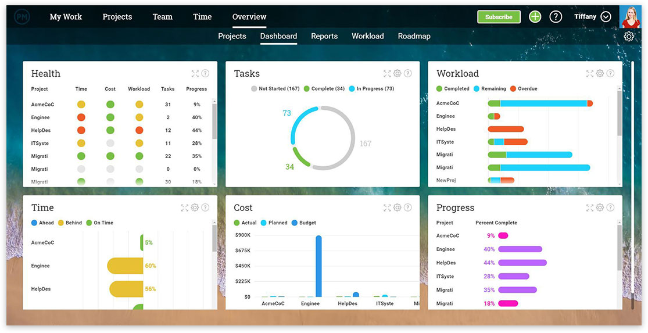Expand the Cost widget to fullscreen

(x=387, y=208)
